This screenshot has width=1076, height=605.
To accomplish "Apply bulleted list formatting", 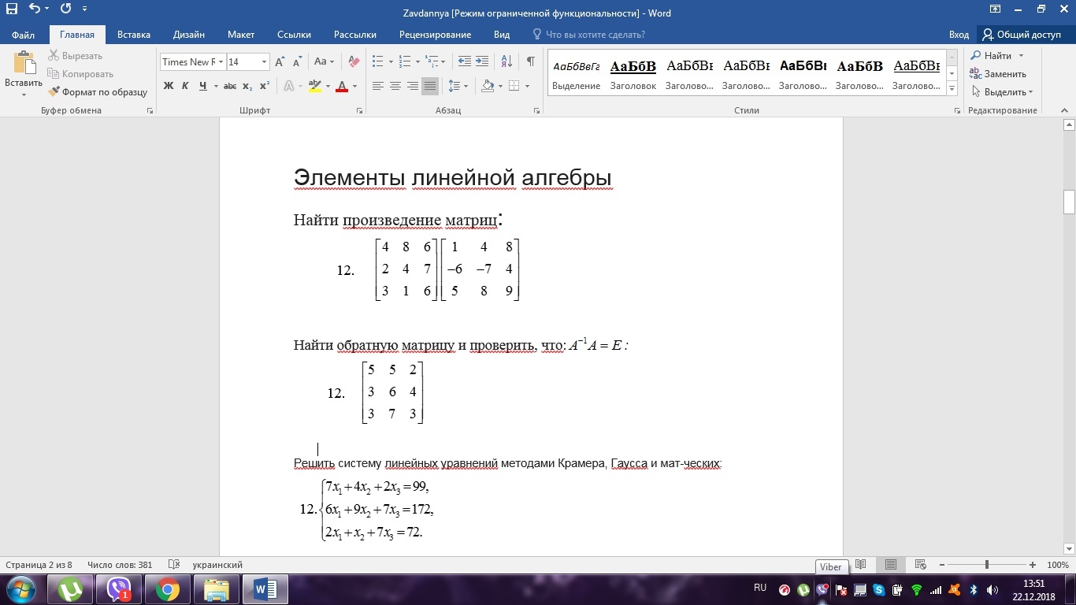I will [x=377, y=61].
